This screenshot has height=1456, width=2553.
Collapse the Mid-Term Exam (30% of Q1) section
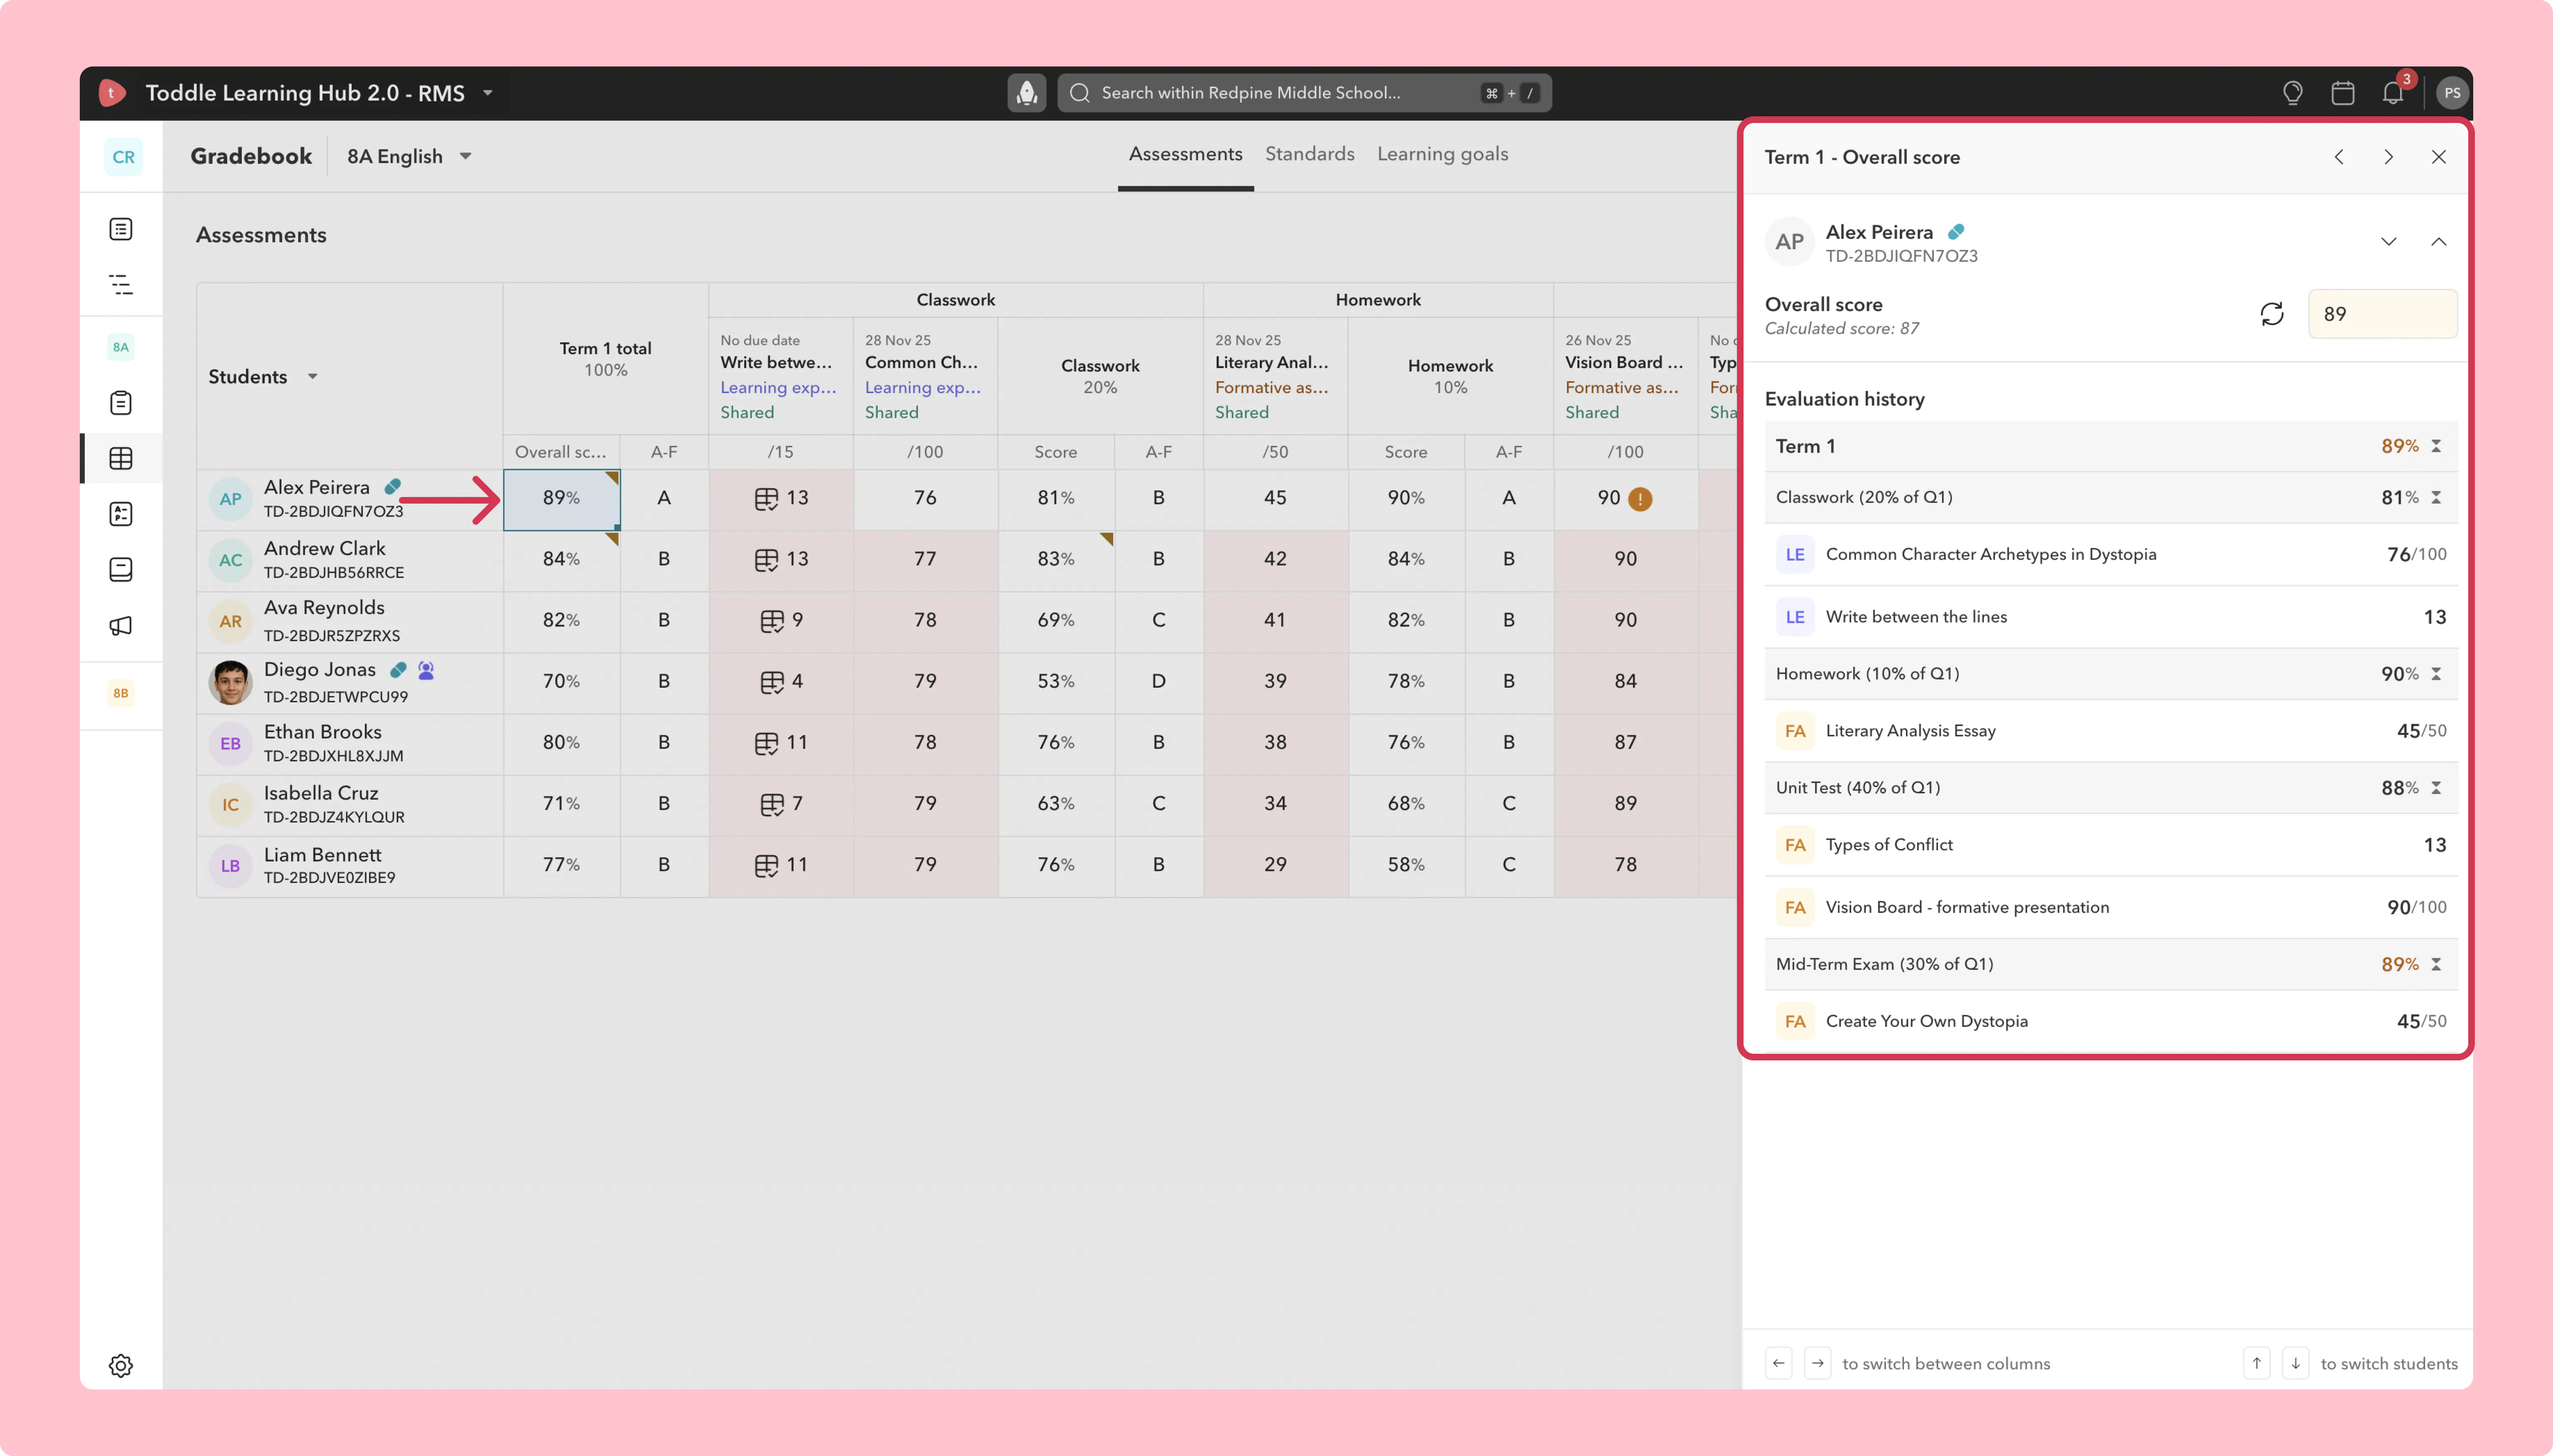(2436, 965)
